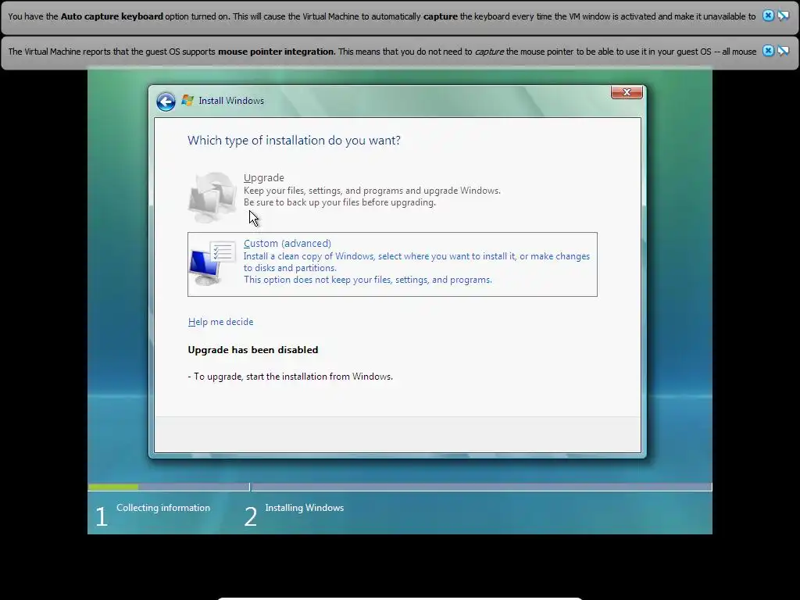Click the mouse pointer integration message text
The height and width of the screenshot is (600, 800).
tap(382, 52)
